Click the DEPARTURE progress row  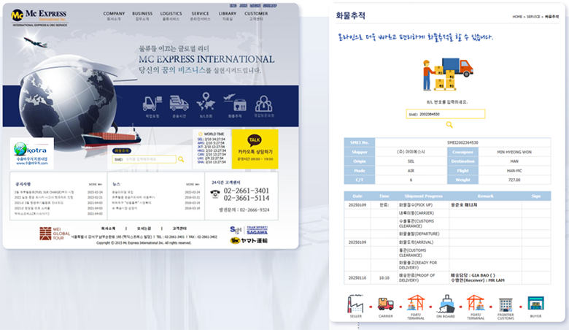447,234
